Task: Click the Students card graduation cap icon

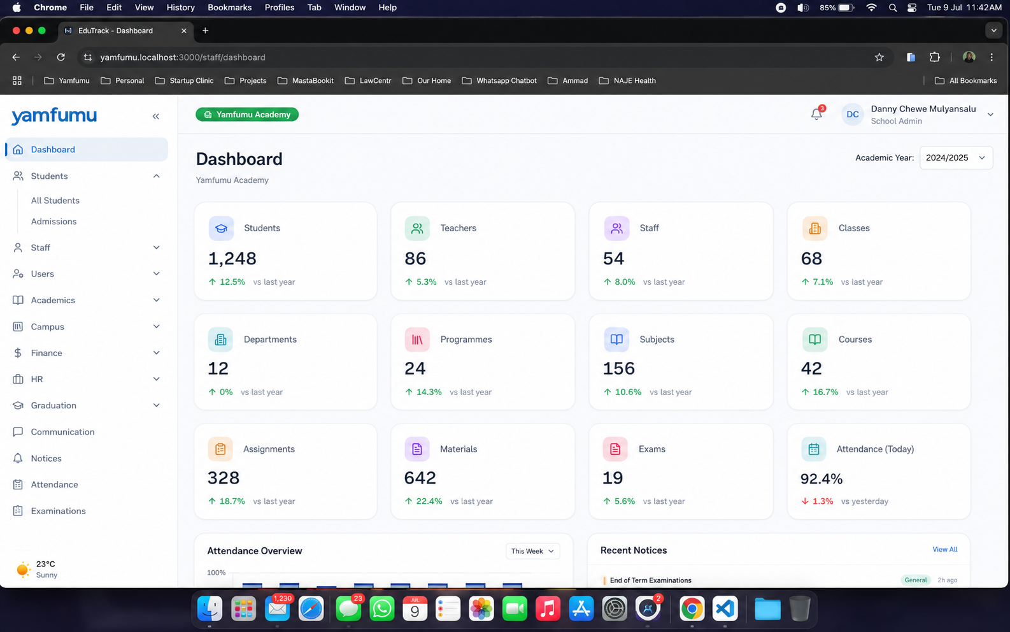Action: point(221,228)
